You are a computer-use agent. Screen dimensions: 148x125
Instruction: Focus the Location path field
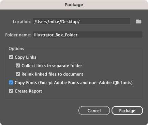pos(82,21)
